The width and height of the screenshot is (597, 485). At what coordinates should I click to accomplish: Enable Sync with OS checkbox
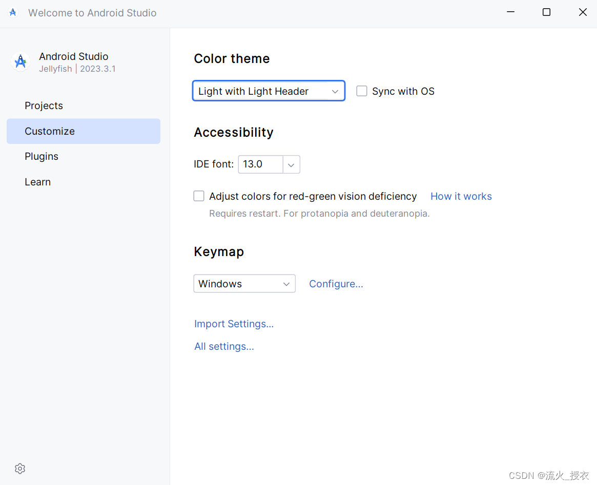coord(361,91)
